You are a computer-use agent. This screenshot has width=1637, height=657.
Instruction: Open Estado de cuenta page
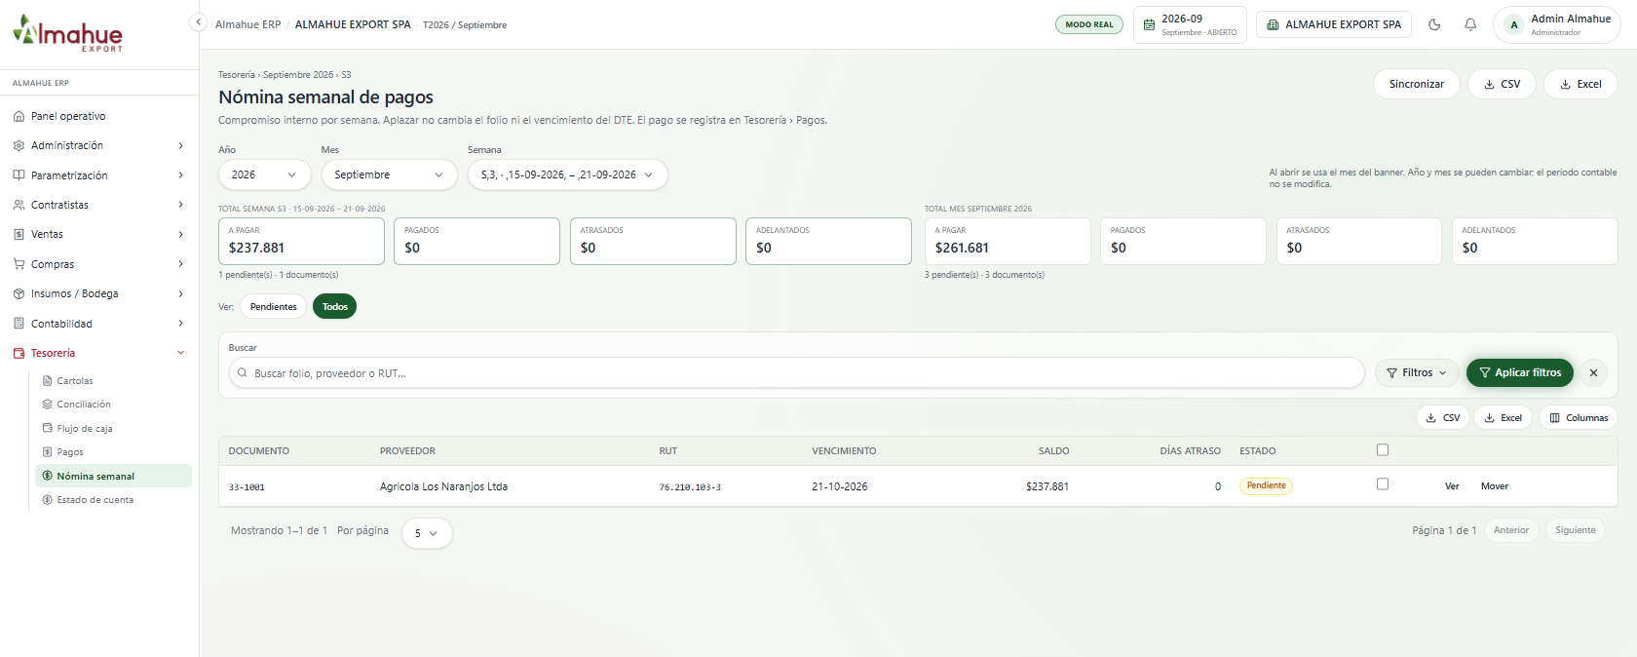(x=113, y=500)
